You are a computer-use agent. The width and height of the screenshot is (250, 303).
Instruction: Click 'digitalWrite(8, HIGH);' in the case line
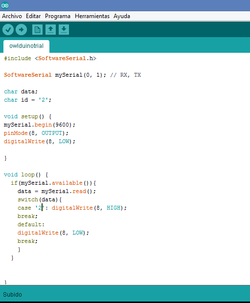(89, 208)
